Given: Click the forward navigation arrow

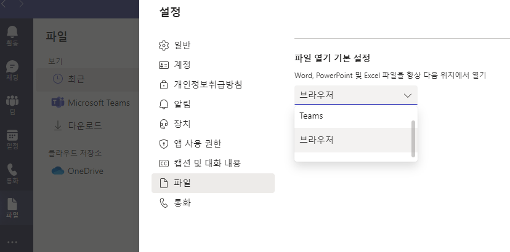Looking at the screenshot, I should click(21, 4).
